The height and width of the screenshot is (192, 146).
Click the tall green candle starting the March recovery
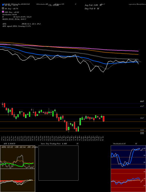pos(80,122)
